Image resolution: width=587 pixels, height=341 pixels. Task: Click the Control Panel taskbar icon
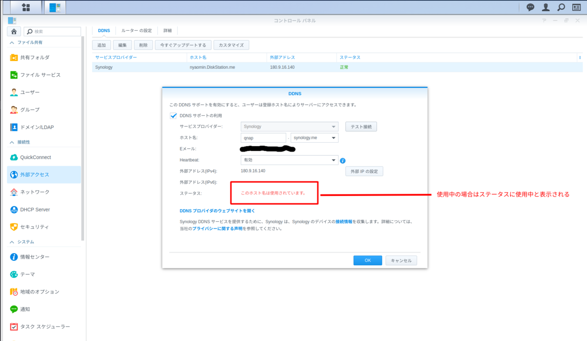(55, 7)
